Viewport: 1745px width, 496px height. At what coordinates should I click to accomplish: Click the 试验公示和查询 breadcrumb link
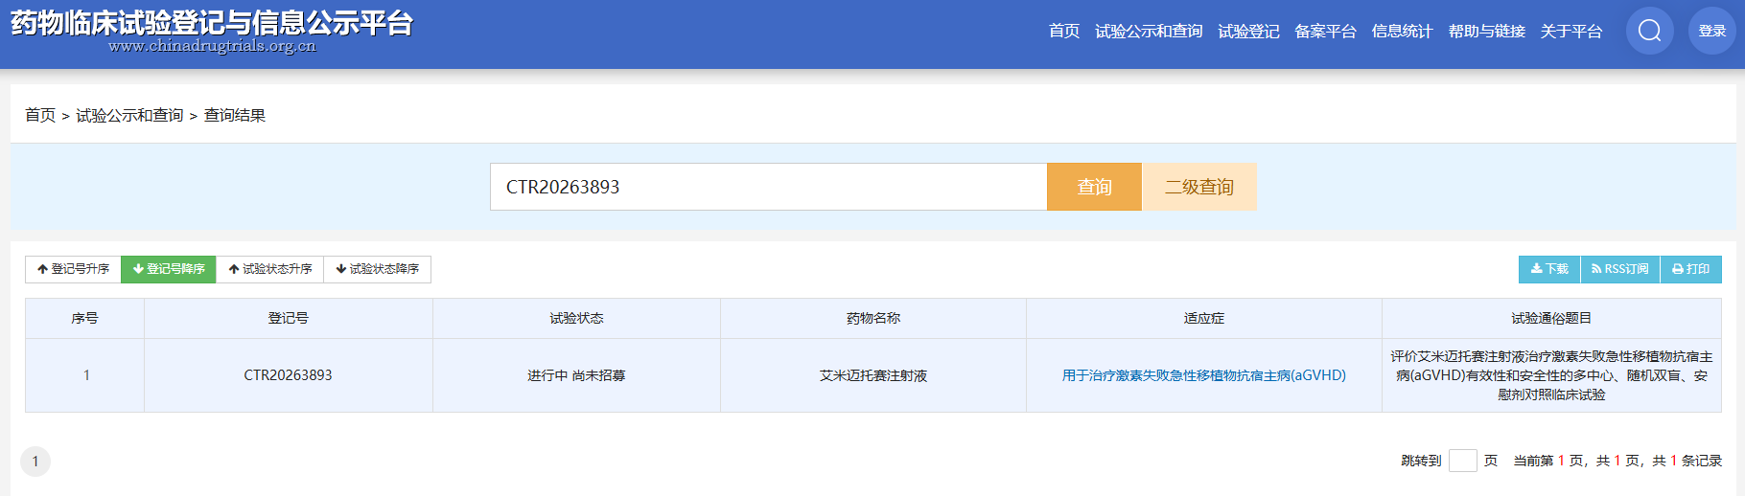coord(129,115)
